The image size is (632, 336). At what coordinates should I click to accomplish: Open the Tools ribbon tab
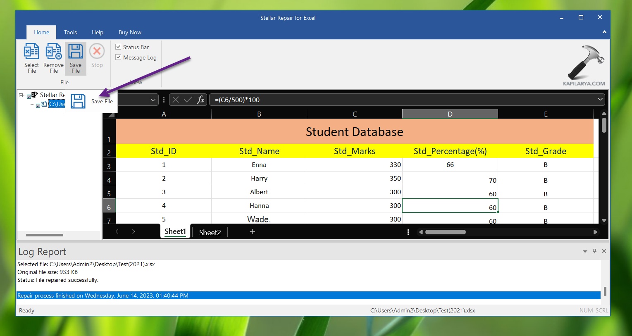point(70,32)
